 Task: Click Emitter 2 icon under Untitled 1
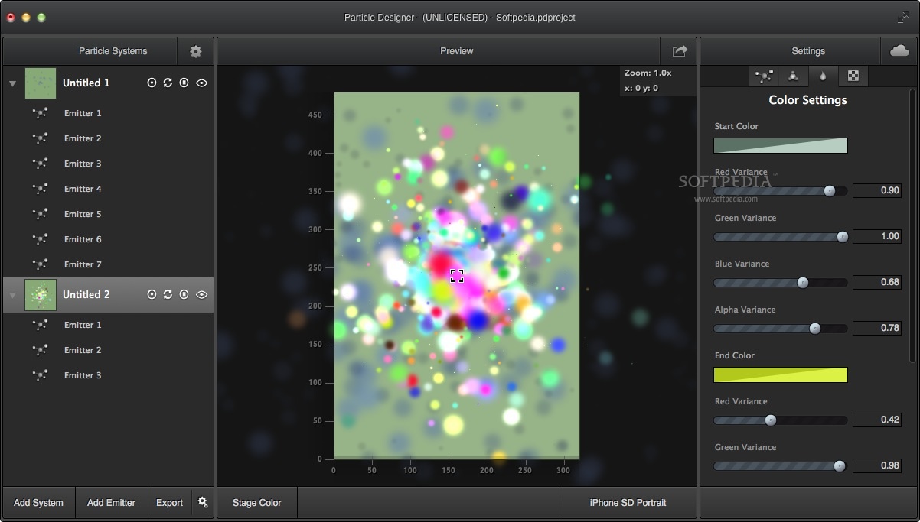click(x=41, y=138)
